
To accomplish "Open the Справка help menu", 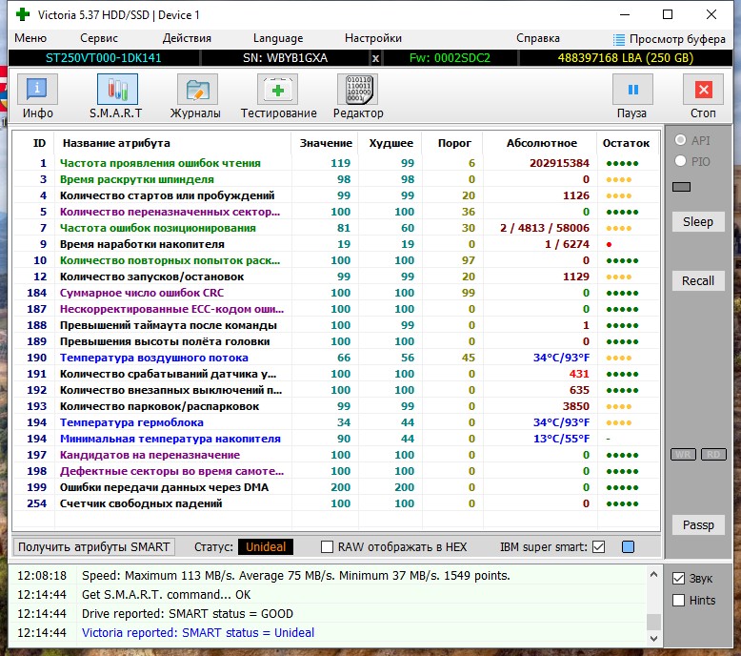I will coord(538,38).
